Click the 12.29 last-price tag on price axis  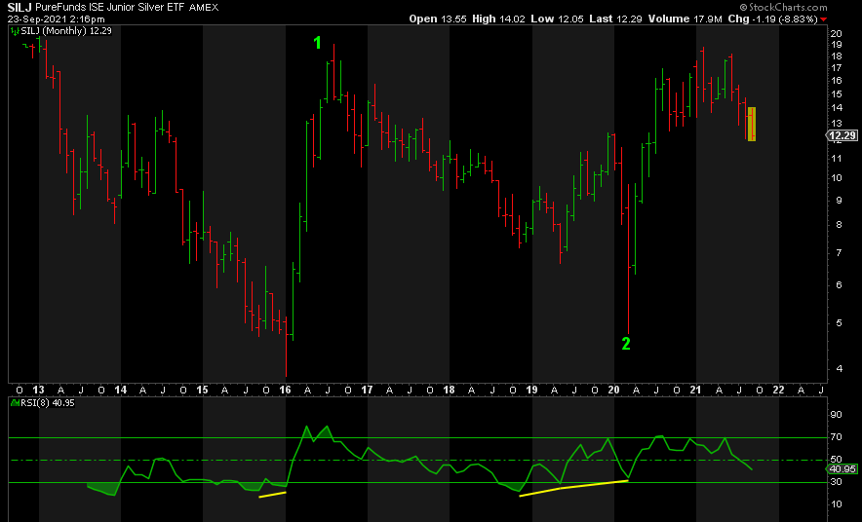click(x=842, y=135)
